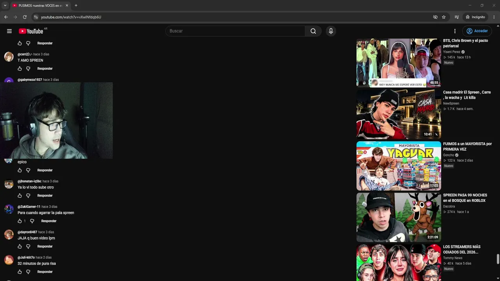The height and width of the screenshot is (281, 500).
Task: Reply to the 'T AMO SPREEN' comment
Action: point(45,69)
